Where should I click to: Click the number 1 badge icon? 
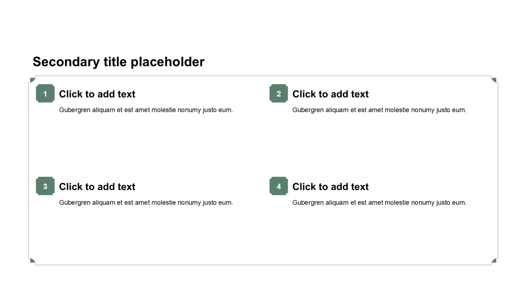45,94
